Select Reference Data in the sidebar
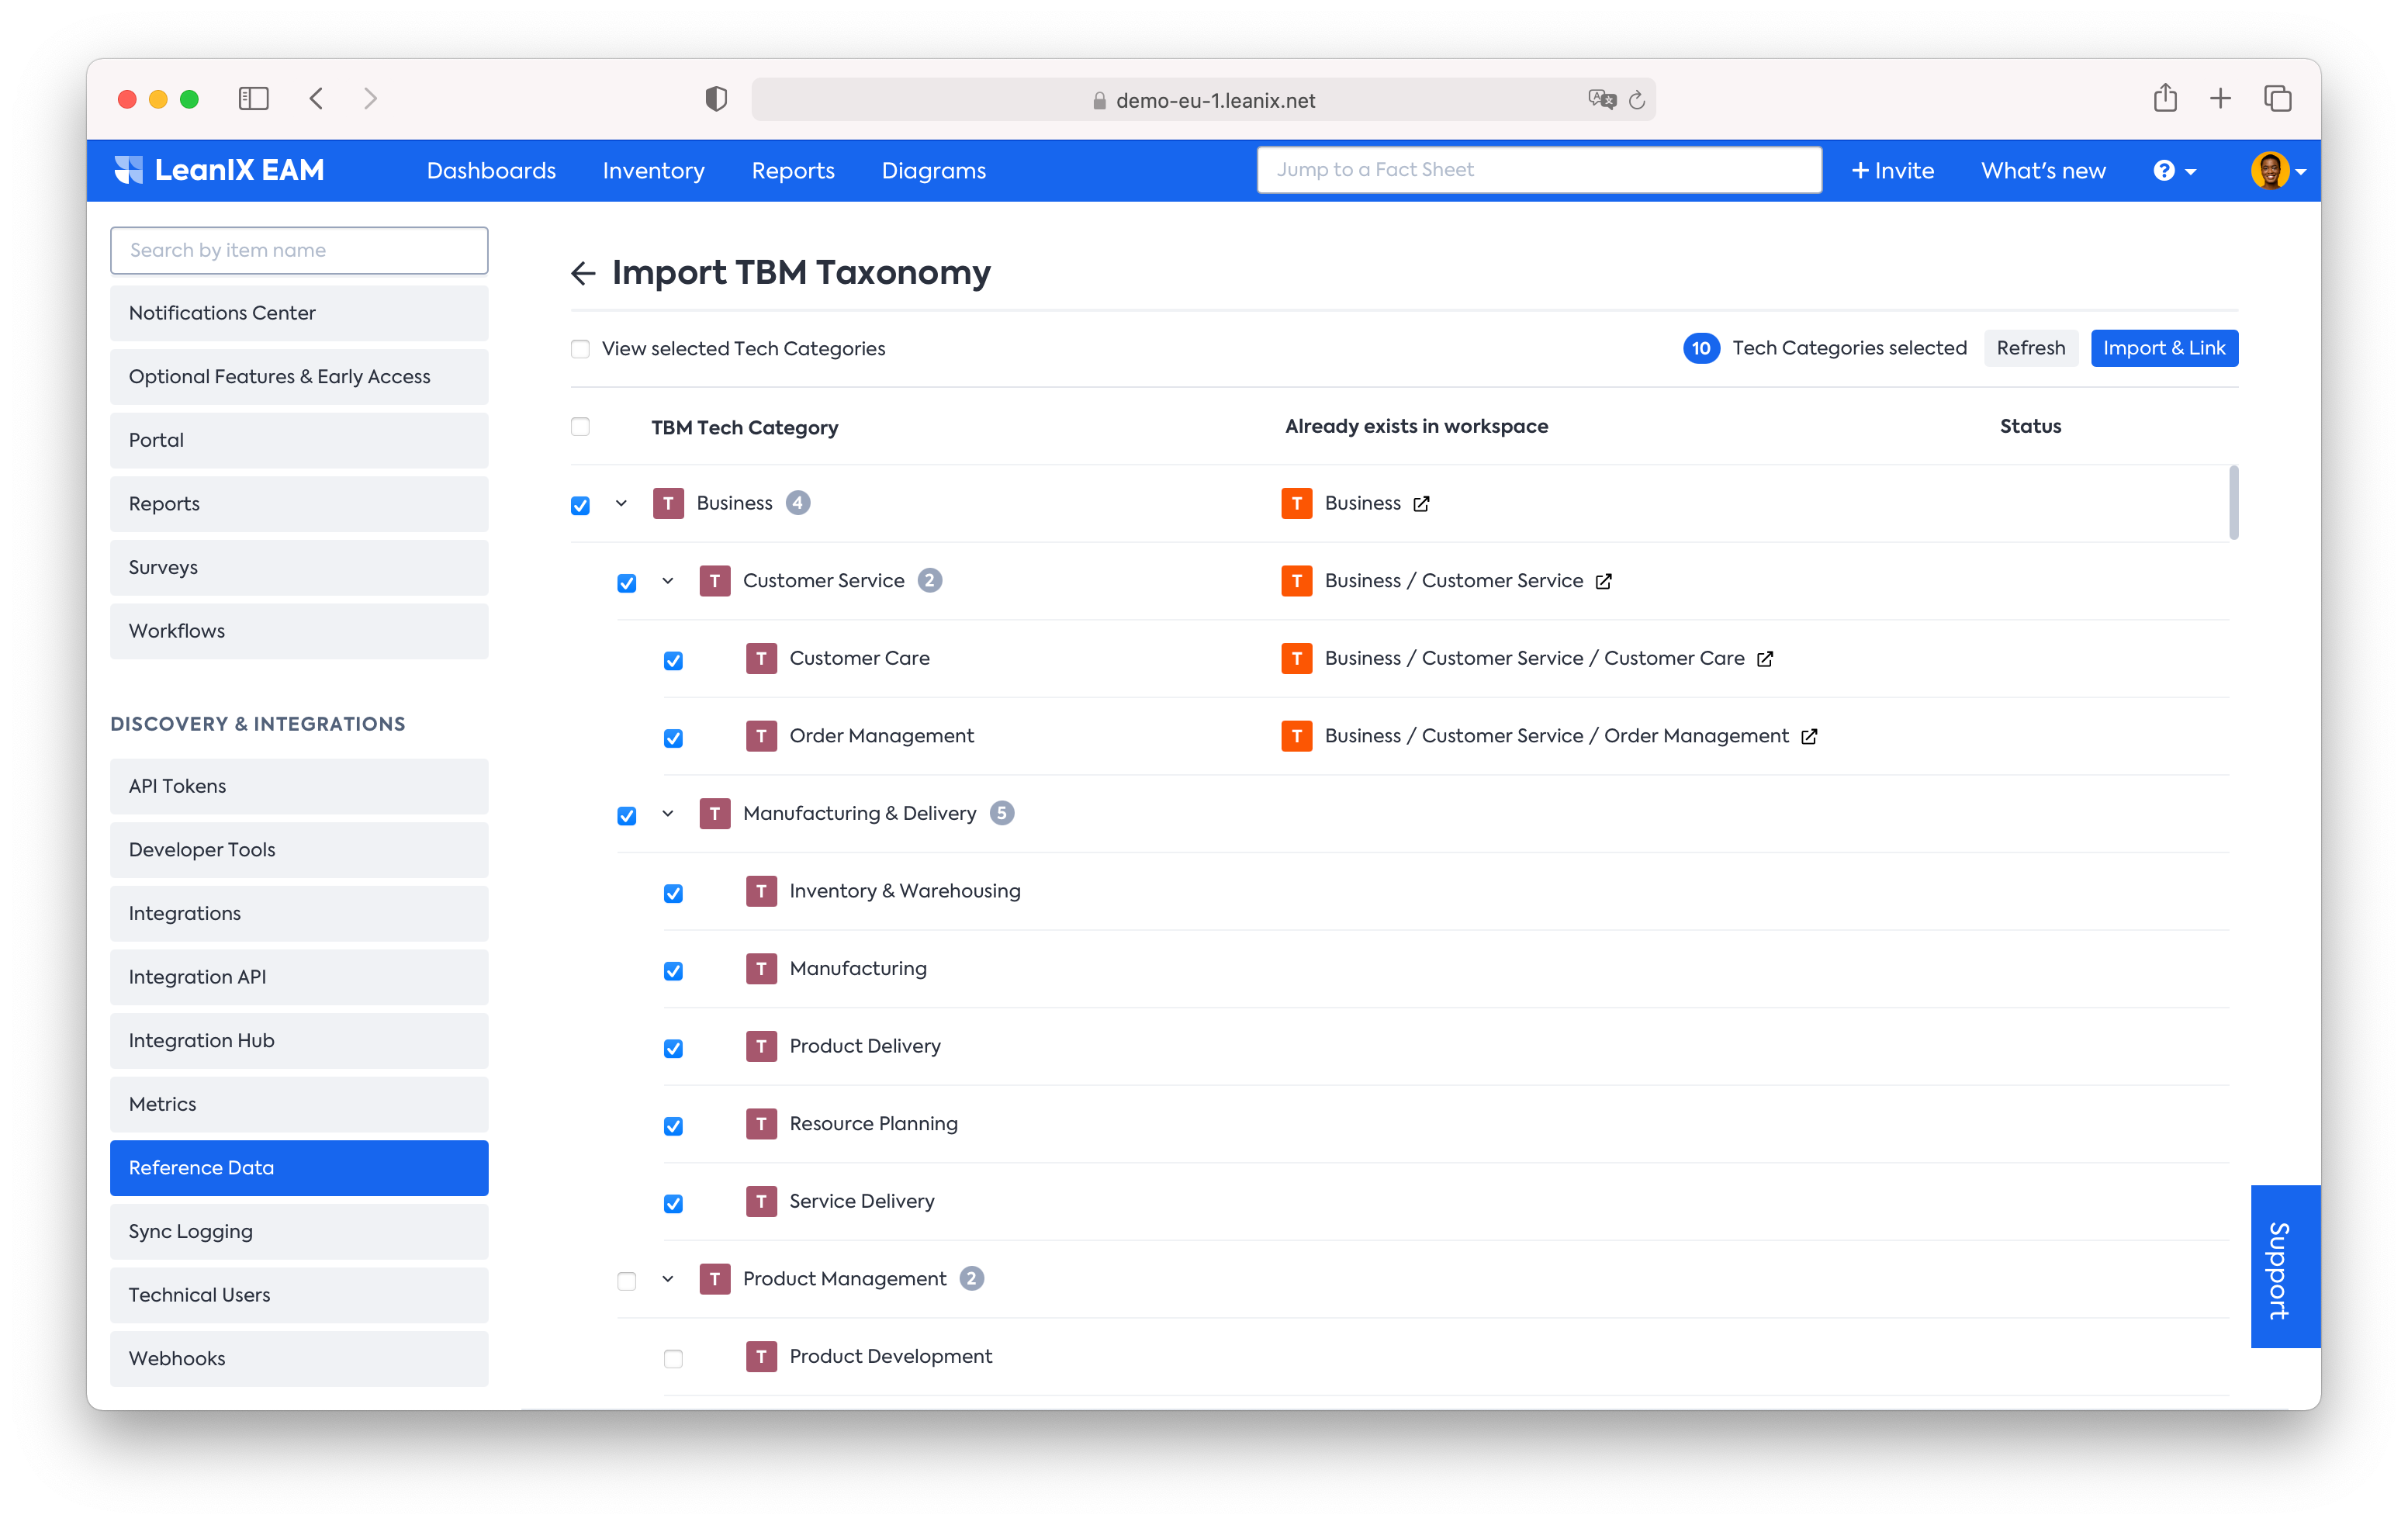 [x=299, y=1168]
